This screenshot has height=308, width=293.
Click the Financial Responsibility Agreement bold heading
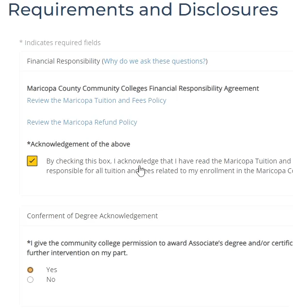(143, 88)
